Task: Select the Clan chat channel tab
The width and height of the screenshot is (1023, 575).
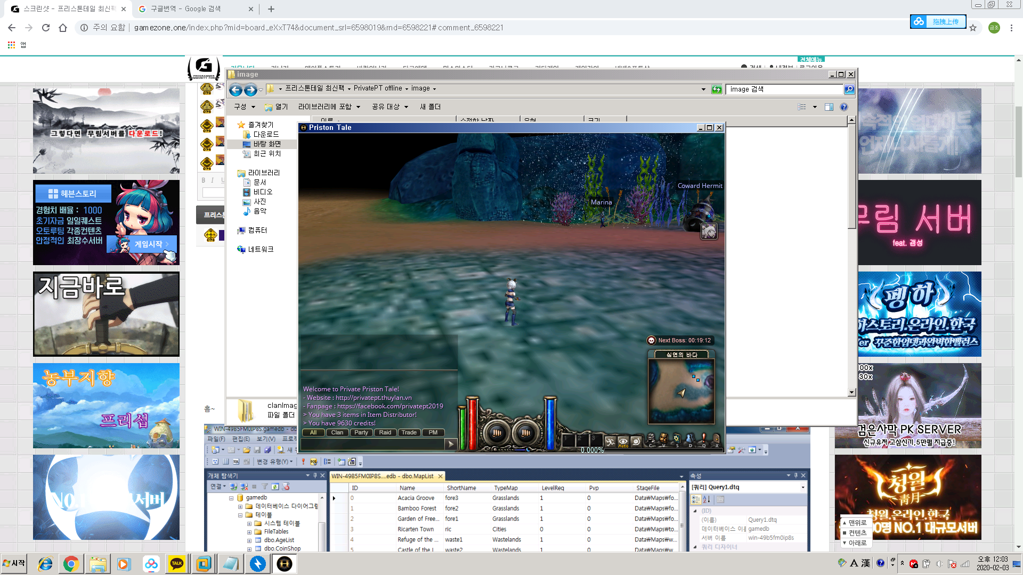Action: coord(337,432)
